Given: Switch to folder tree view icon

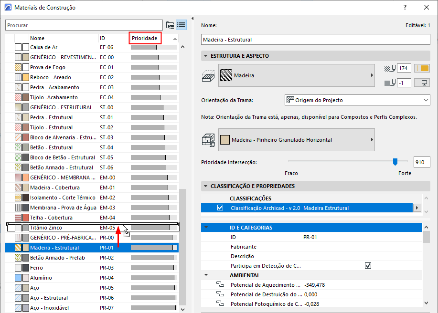Looking at the screenshot, I should point(170,25).
